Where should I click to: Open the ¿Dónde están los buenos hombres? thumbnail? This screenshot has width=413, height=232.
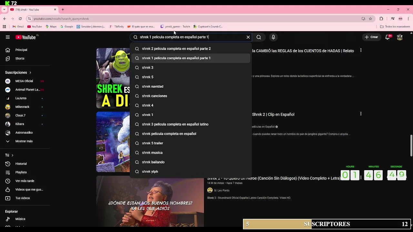[x=150, y=201]
